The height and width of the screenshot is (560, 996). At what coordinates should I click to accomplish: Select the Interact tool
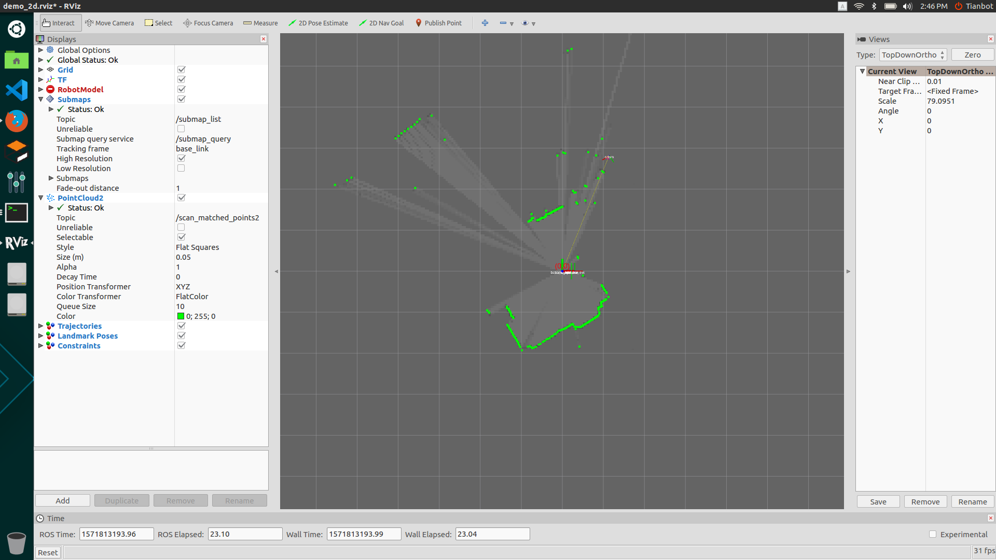tap(60, 23)
